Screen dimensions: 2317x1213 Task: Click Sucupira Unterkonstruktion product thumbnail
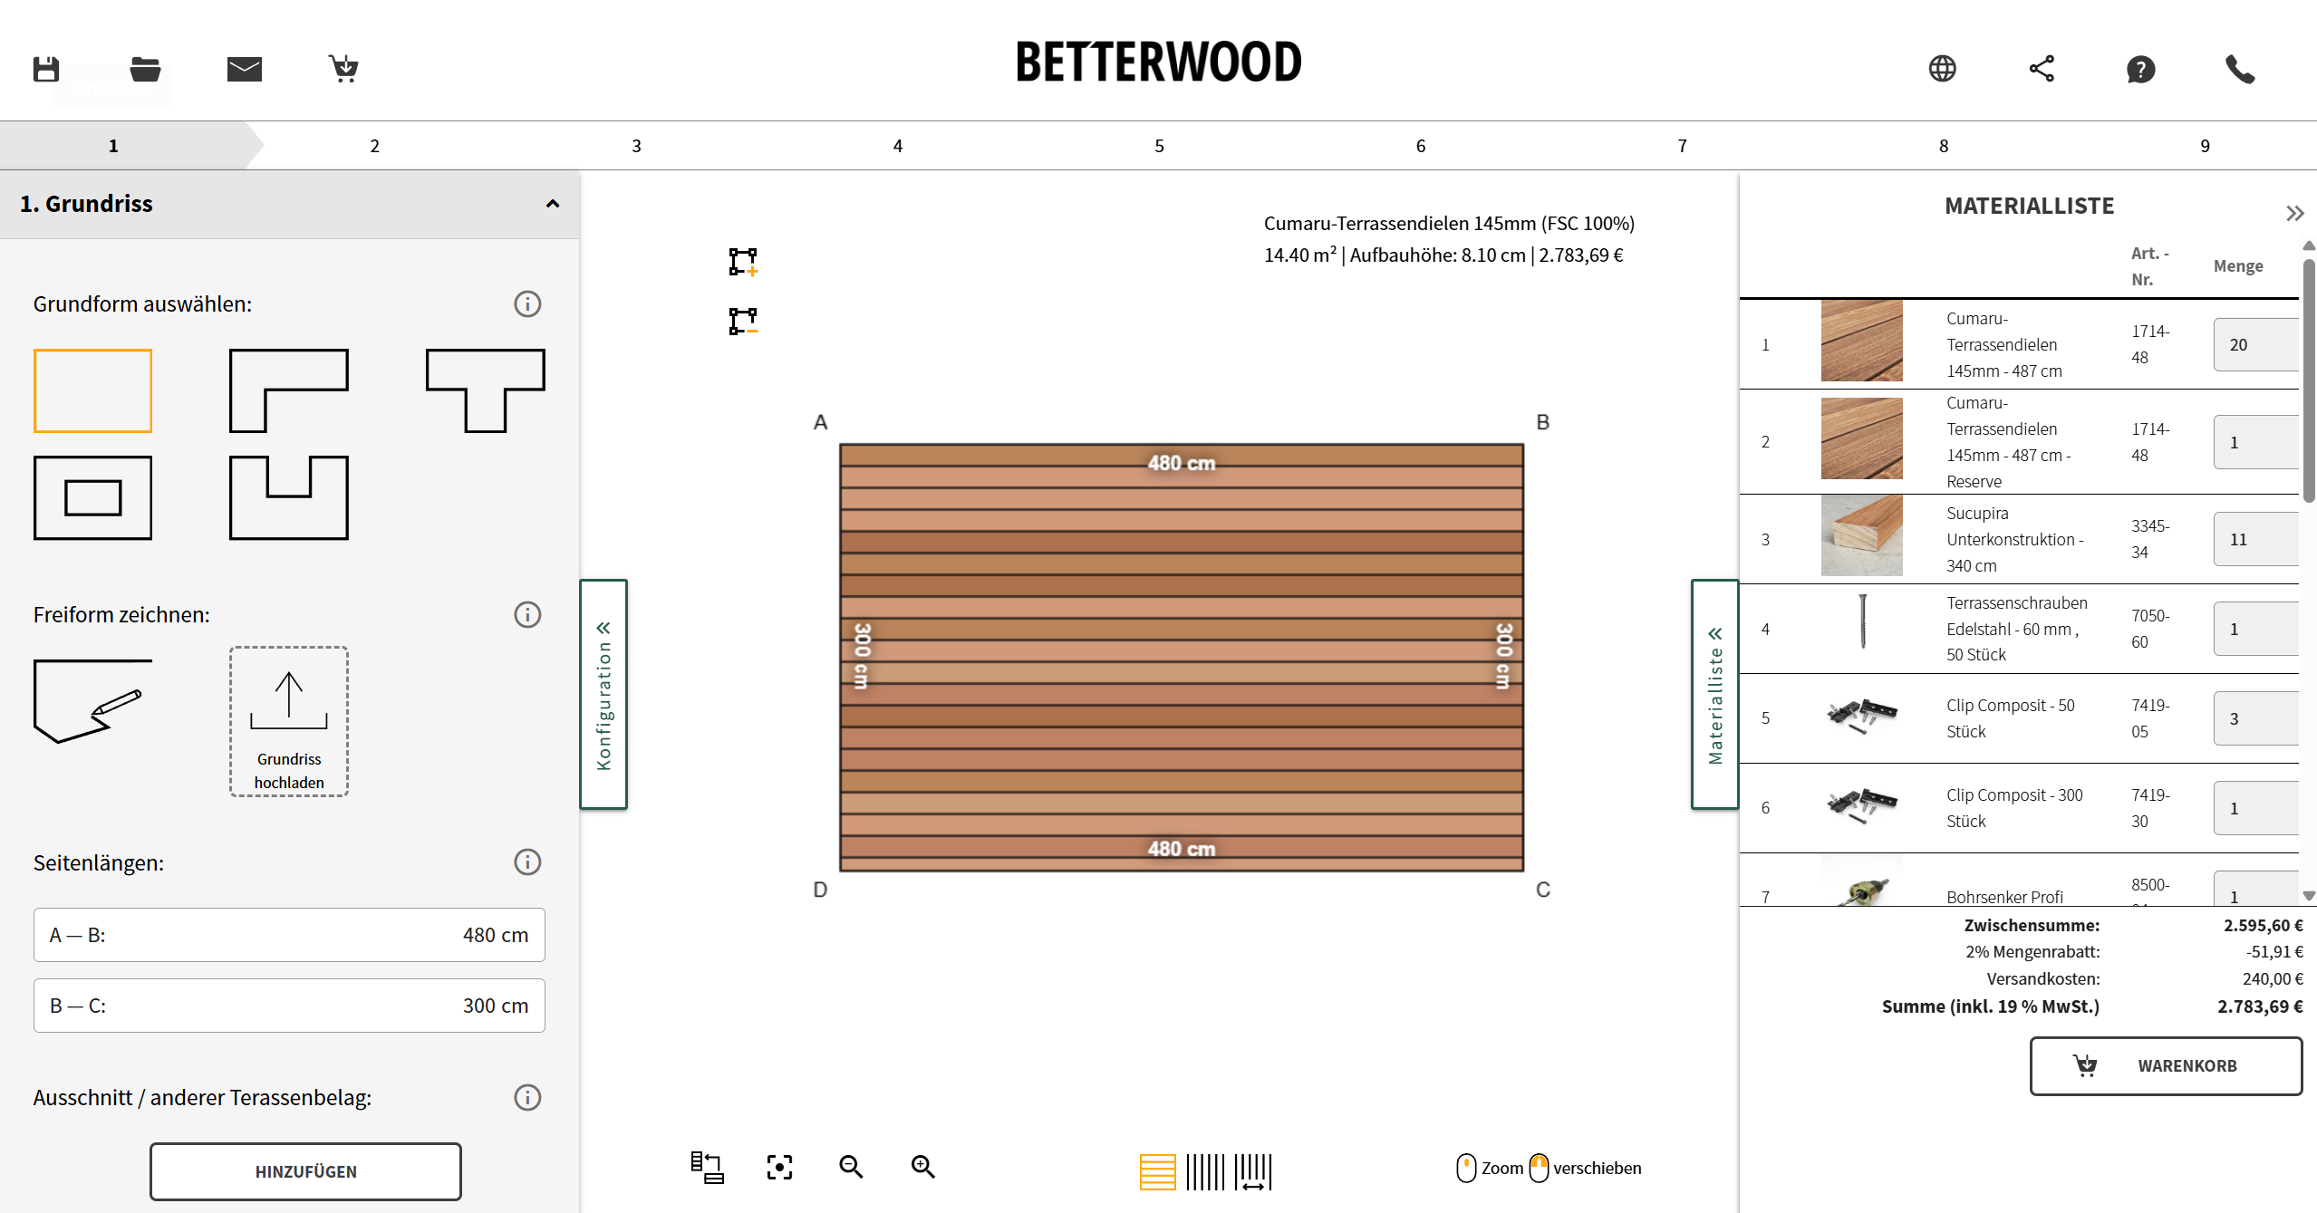click(1861, 535)
